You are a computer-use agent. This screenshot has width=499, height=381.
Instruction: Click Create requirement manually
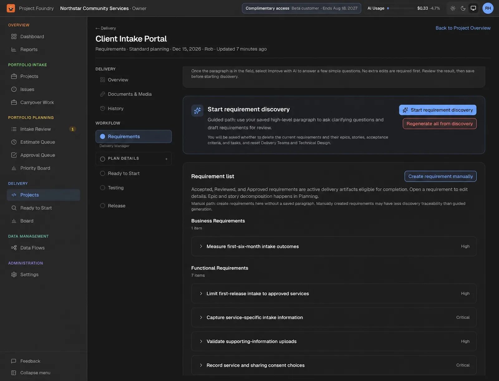[440, 176]
